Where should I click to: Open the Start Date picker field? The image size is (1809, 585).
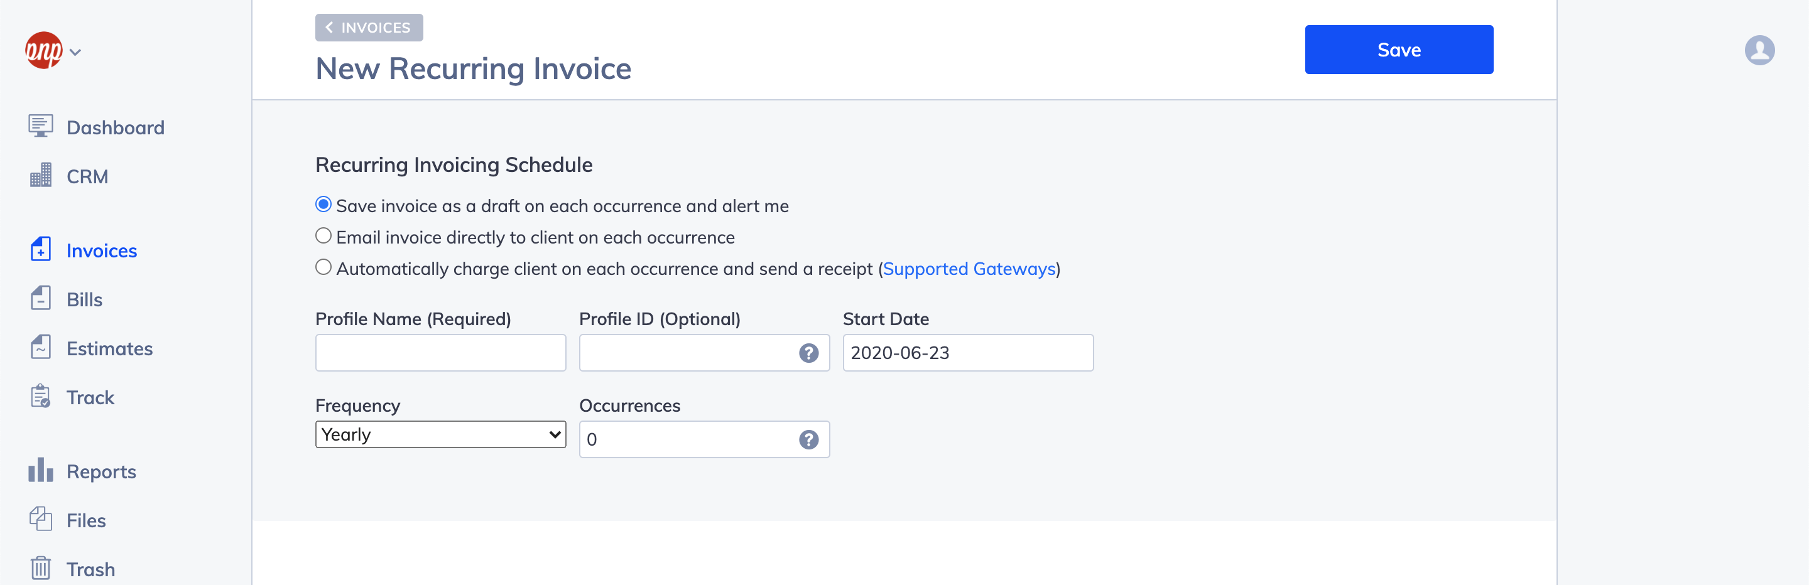pos(967,353)
